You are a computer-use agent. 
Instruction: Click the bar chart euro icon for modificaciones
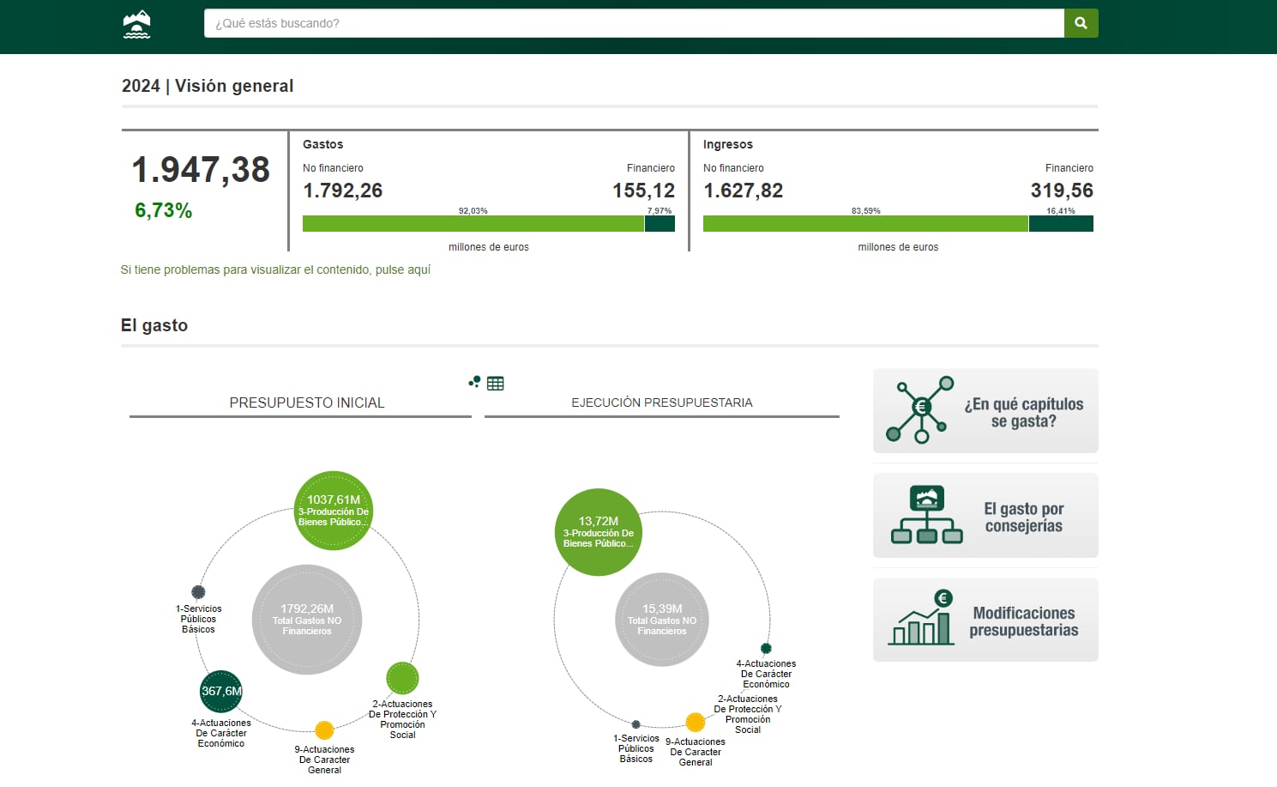(x=922, y=618)
